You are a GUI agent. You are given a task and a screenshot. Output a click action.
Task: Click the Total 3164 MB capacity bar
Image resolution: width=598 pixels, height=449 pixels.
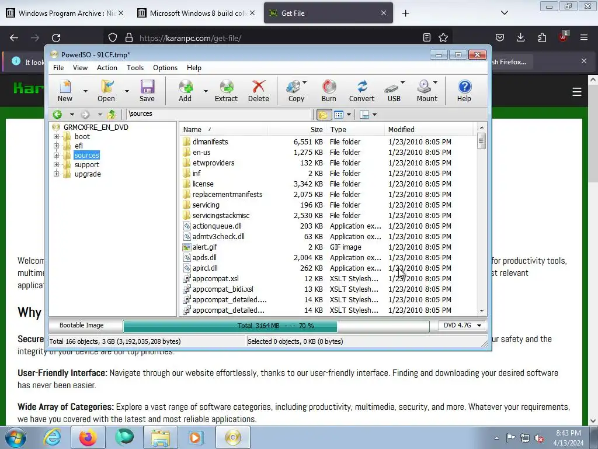pyautogui.click(x=276, y=326)
